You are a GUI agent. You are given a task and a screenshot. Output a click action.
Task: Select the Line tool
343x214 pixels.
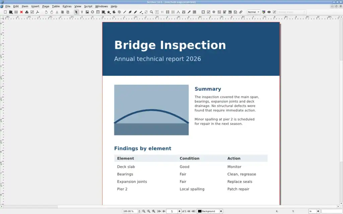125,12
